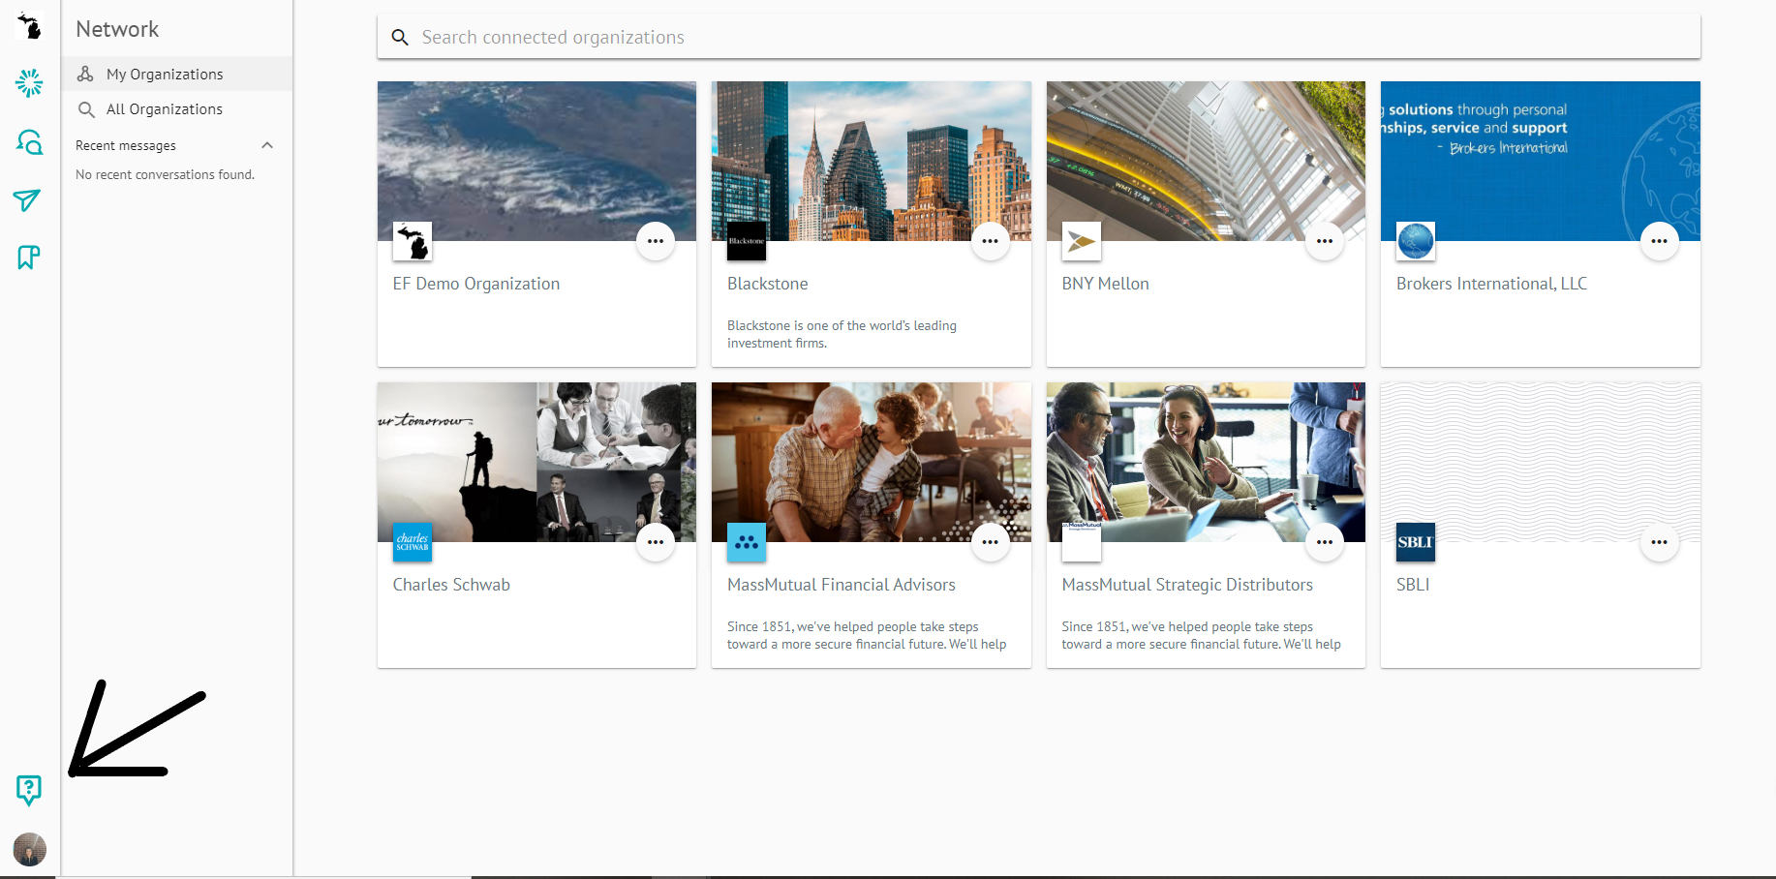Open the bookmark icon in sidebar
1776x879 pixels.
point(28,257)
